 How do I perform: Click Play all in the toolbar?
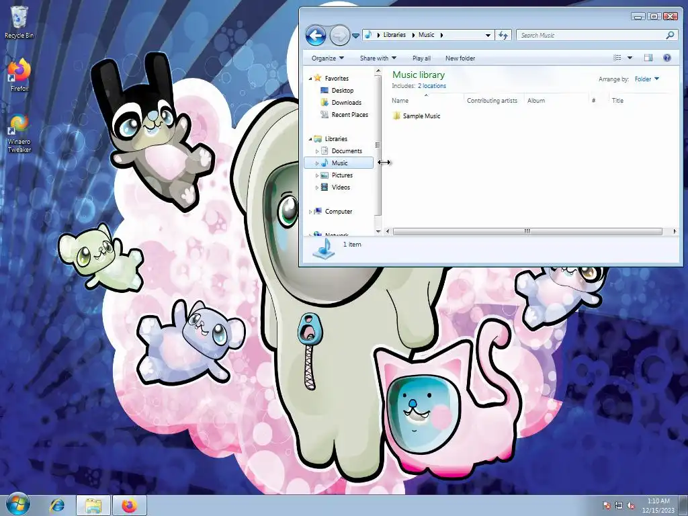421,58
